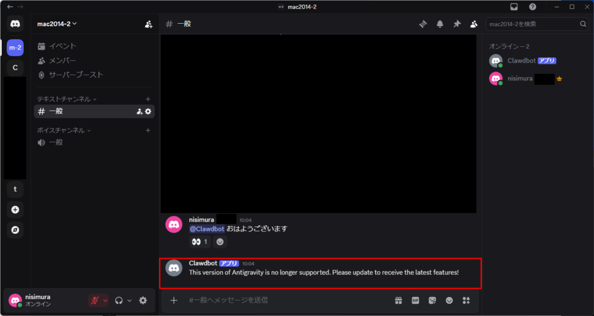Toggle the member list visibility

click(x=474, y=24)
